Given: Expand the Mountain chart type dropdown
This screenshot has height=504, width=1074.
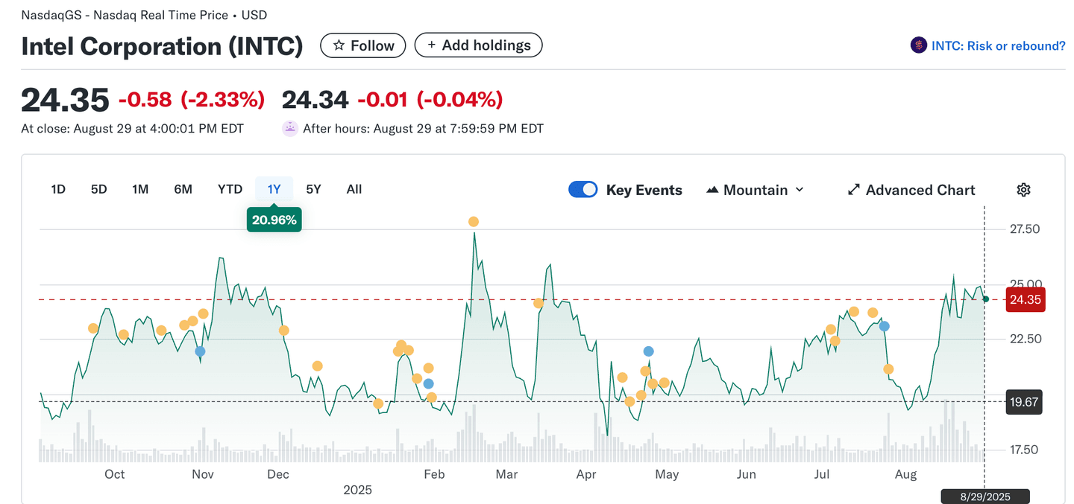Looking at the screenshot, I should [799, 190].
